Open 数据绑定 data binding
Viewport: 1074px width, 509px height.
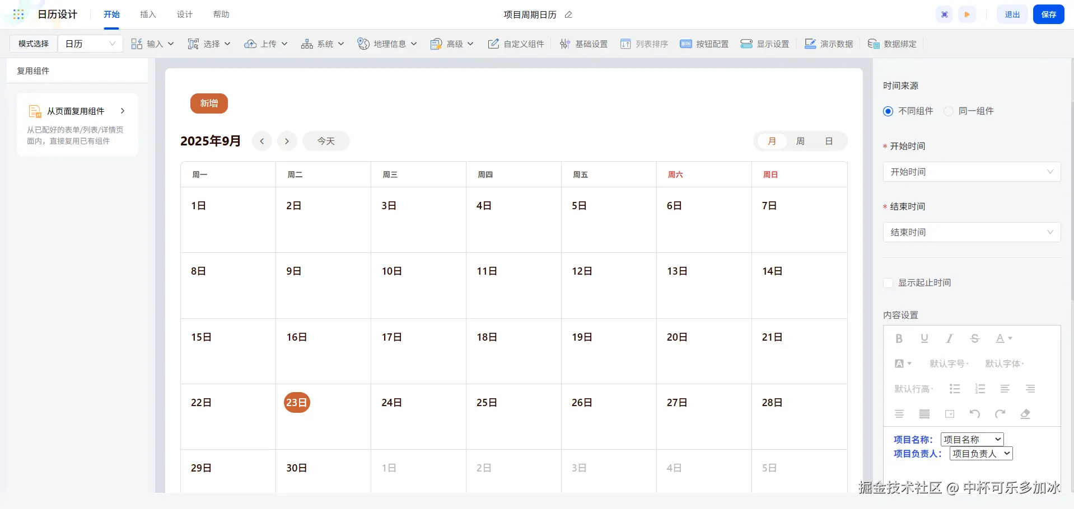point(892,44)
